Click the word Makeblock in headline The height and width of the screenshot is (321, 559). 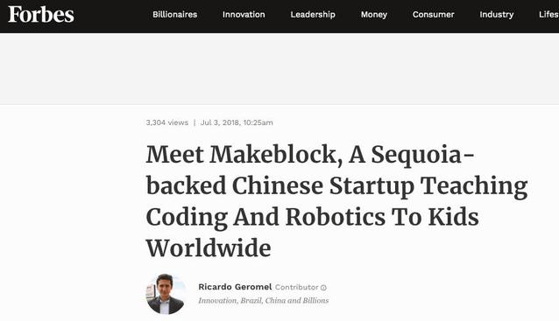pos(273,155)
